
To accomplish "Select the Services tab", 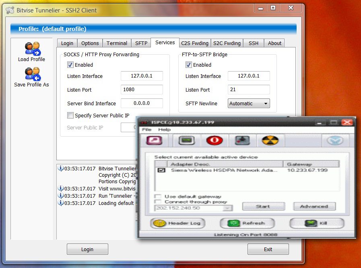I will click(165, 43).
